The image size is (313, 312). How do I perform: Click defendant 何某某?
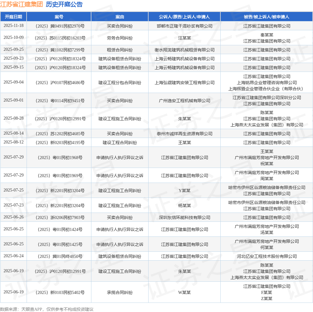tap(267, 248)
